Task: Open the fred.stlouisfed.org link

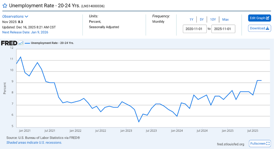Action: pyautogui.click(x=230, y=144)
